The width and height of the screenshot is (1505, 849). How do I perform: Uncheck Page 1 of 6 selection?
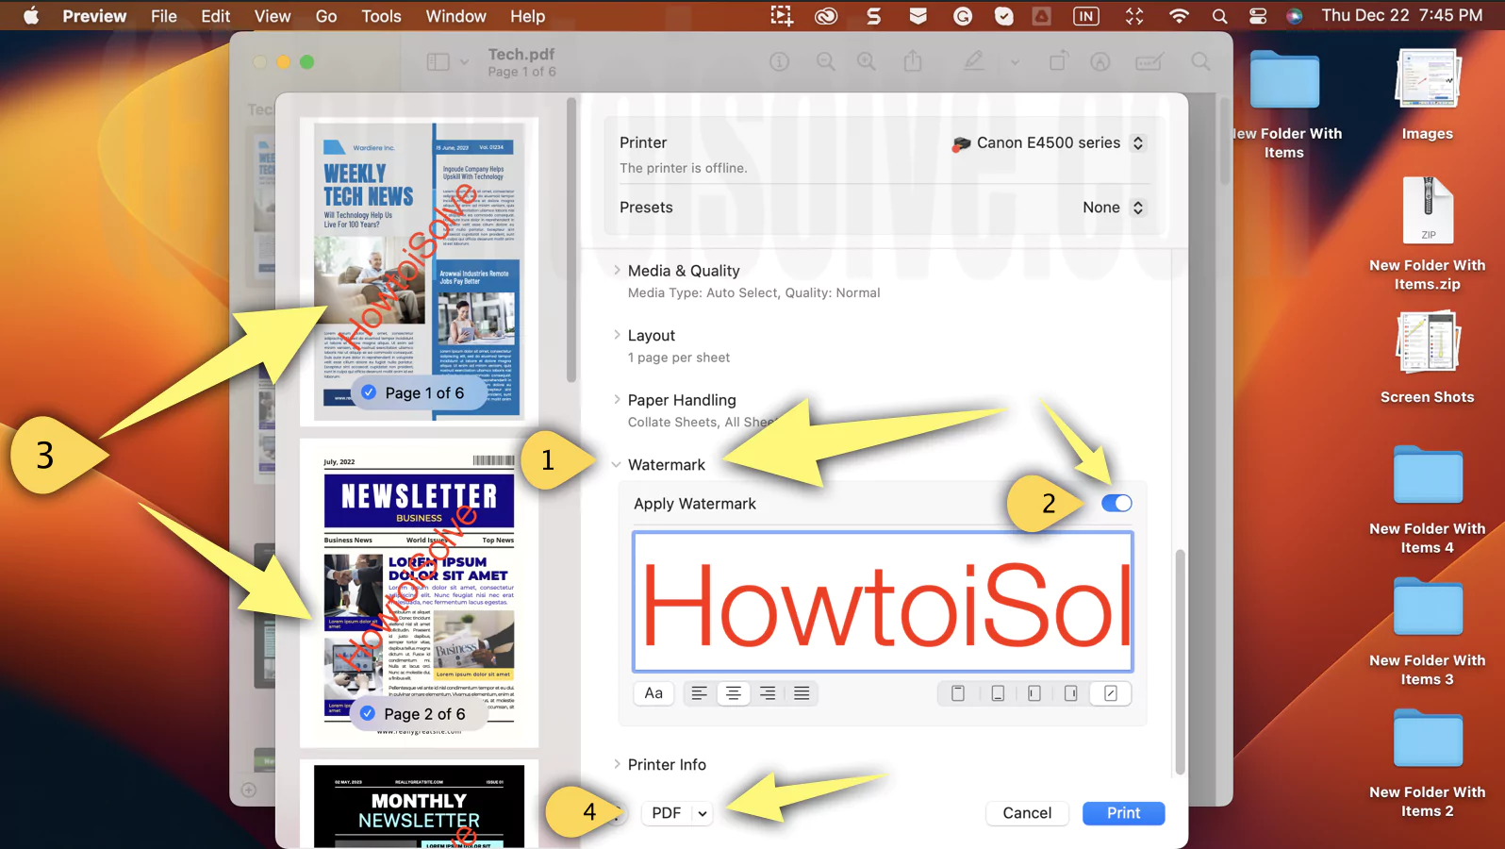click(x=369, y=392)
